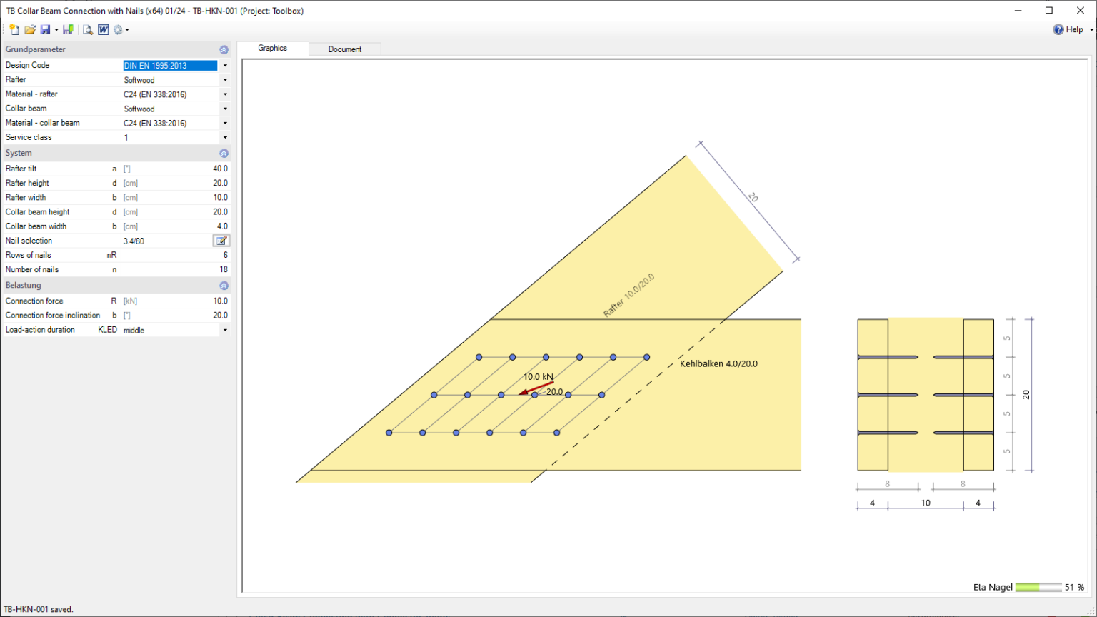Open print preview magnifier icon
Image resolution: width=1097 pixels, height=617 pixels.
87,29
